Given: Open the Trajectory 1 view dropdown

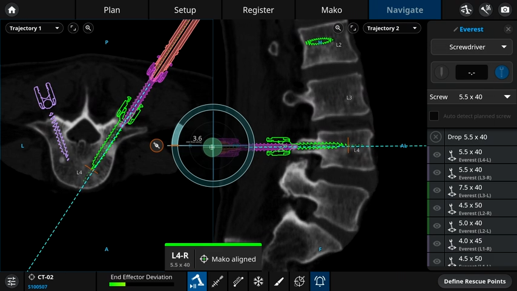Looking at the screenshot, I should tap(35, 28).
